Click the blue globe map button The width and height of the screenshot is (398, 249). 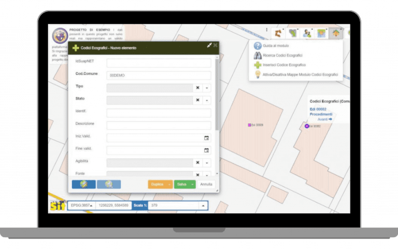coord(83,184)
